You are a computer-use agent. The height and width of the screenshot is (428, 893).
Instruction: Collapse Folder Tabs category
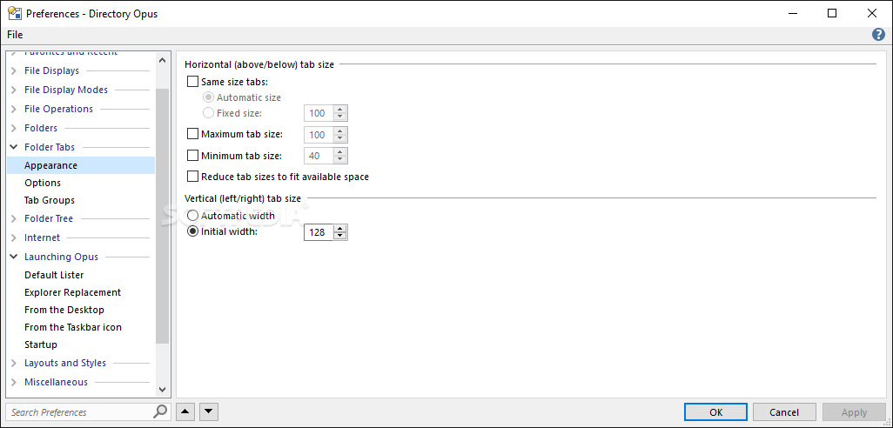pyautogui.click(x=14, y=147)
